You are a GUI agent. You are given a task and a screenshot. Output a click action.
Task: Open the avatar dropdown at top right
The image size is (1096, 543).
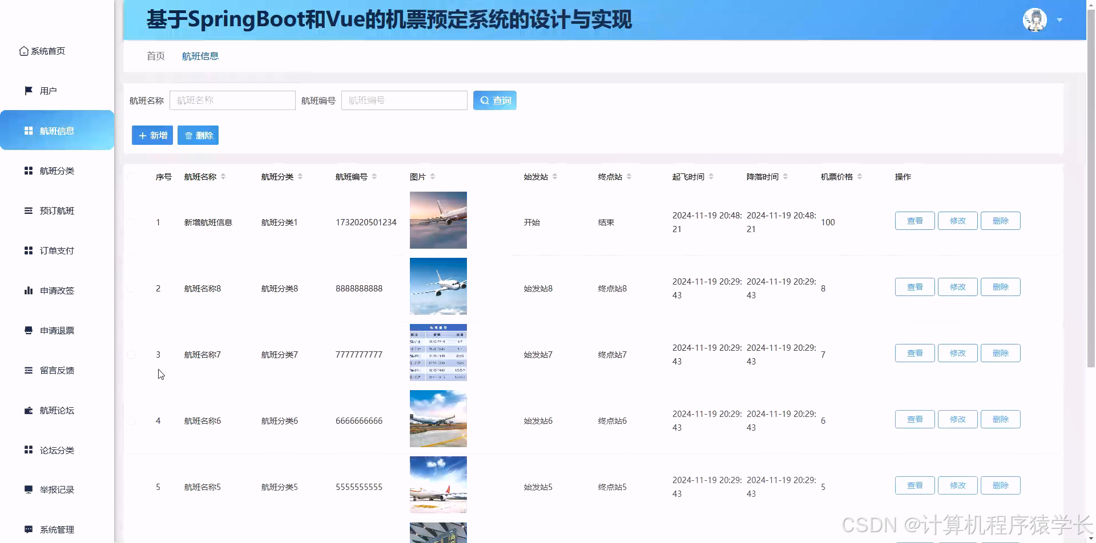1060,19
